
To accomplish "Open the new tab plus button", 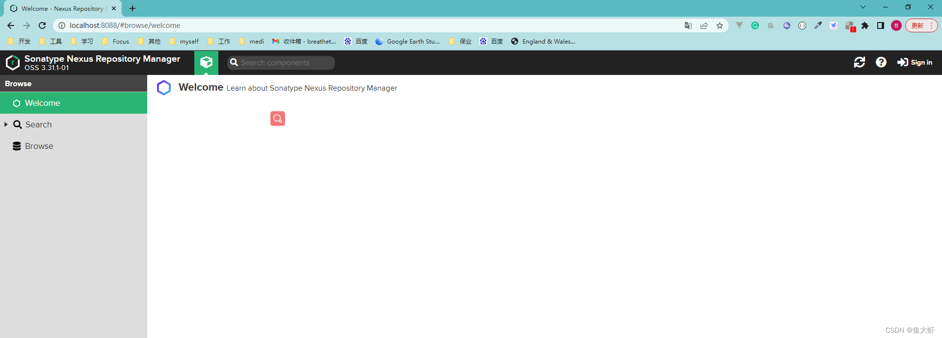I will coord(132,8).
